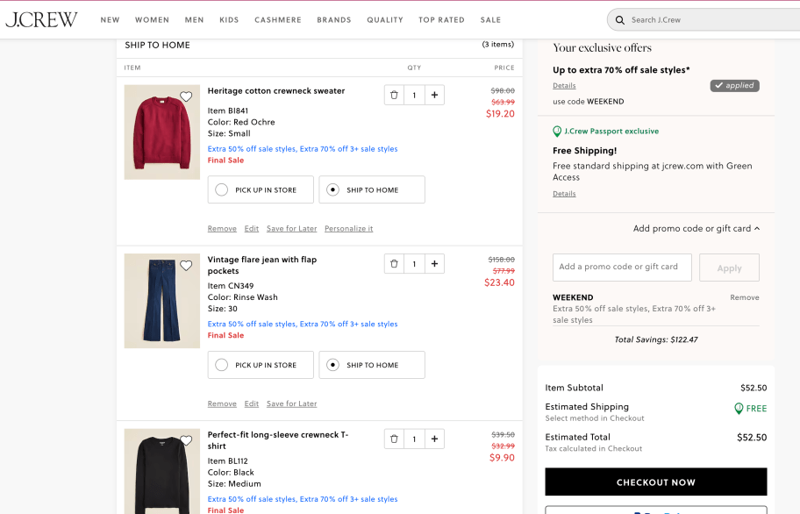Image resolution: width=800 pixels, height=514 pixels.
Task: Select Ship To Home for sweater
Action: coord(372,189)
